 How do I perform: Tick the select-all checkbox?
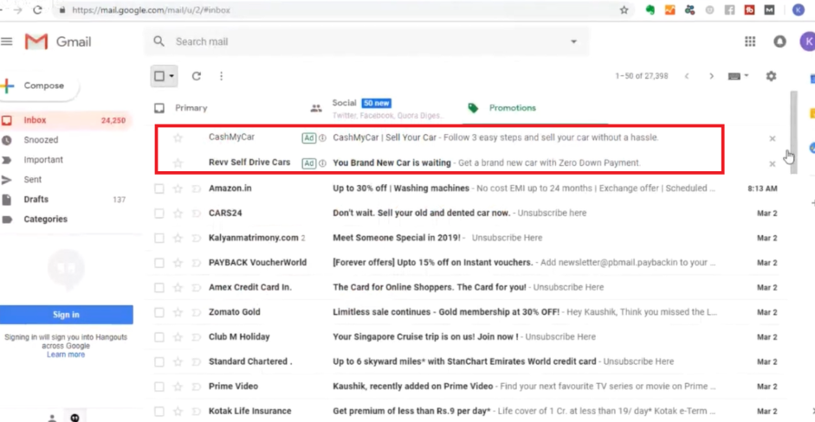click(x=159, y=76)
